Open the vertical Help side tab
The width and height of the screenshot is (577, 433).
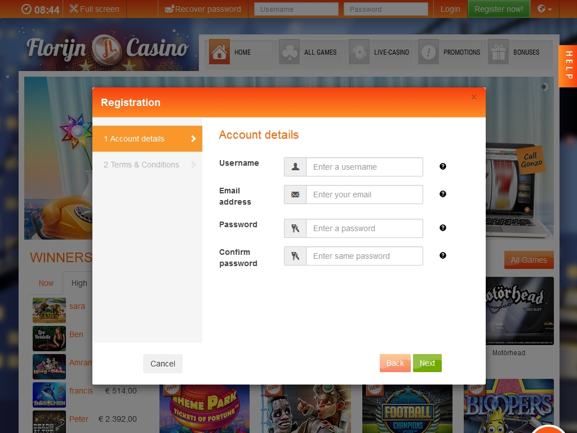[568, 66]
